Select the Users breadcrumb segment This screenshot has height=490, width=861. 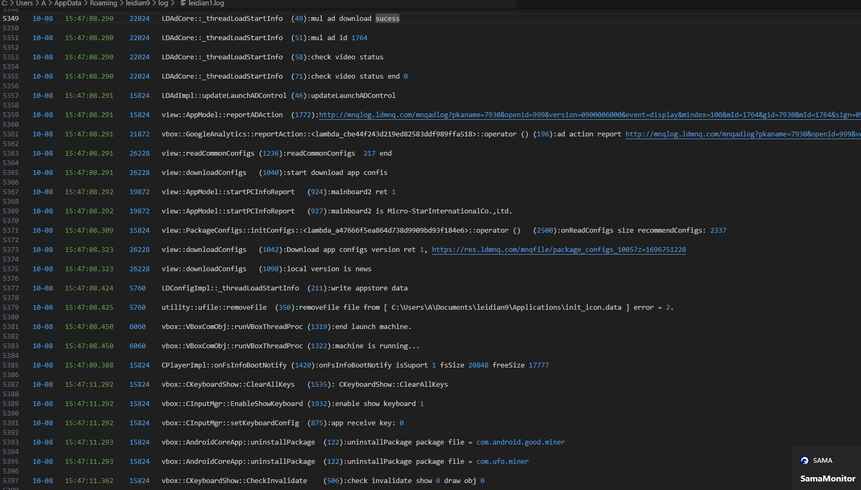[24, 3]
